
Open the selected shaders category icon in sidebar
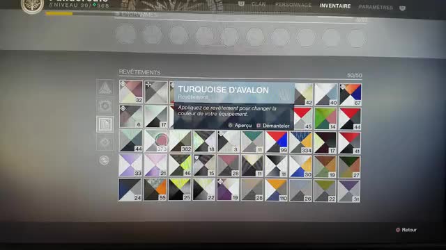click(105, 124)
